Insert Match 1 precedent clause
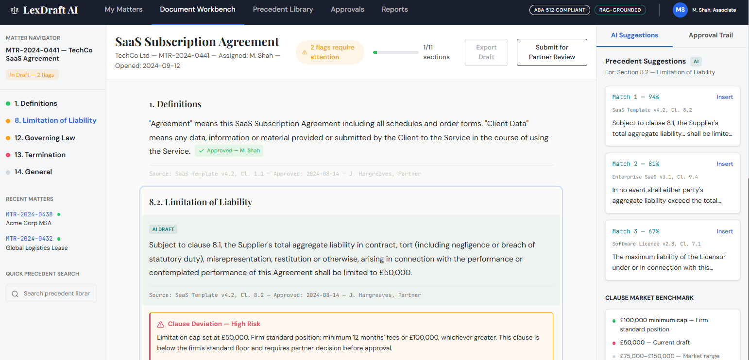Screen dimensions: 749x360 (725, 97)
